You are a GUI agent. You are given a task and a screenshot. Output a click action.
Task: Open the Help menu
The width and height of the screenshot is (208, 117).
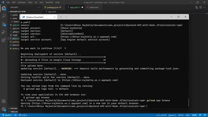click(x=57, y=2)
